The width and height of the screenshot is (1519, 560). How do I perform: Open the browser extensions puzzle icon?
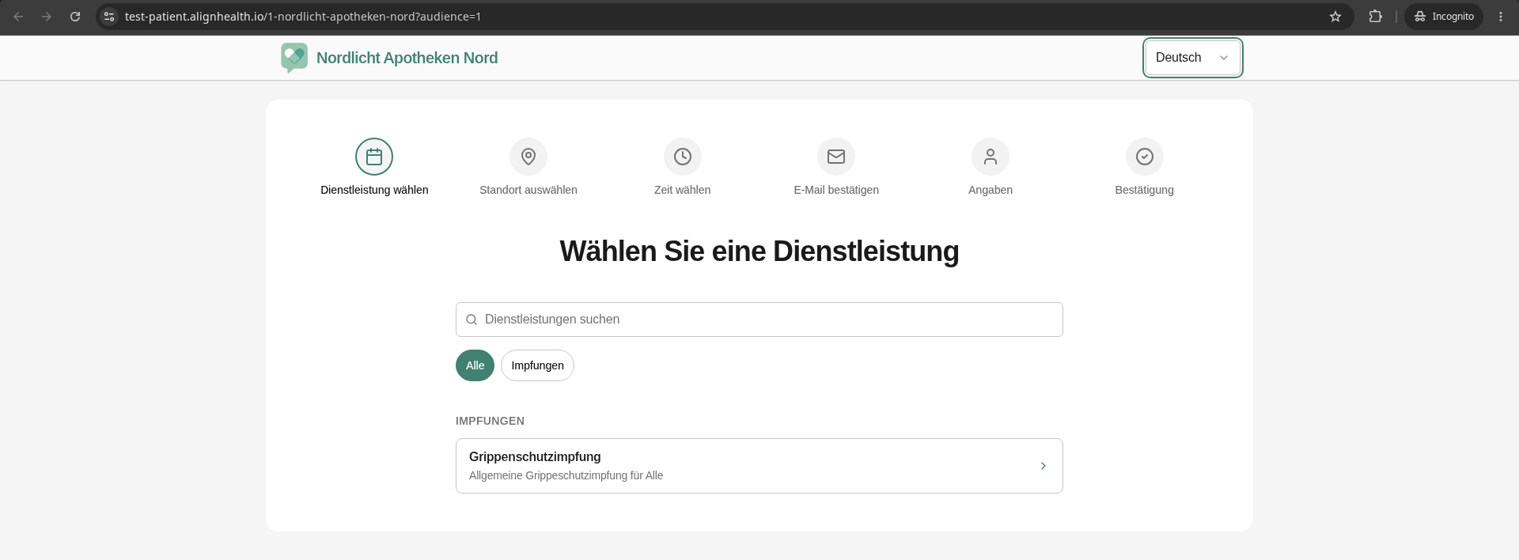tap(1376, 16)
